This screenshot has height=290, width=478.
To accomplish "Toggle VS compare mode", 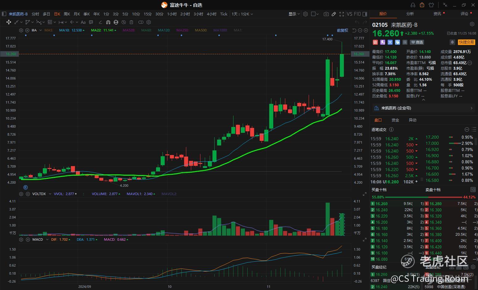I will click(x=349, y=14).
